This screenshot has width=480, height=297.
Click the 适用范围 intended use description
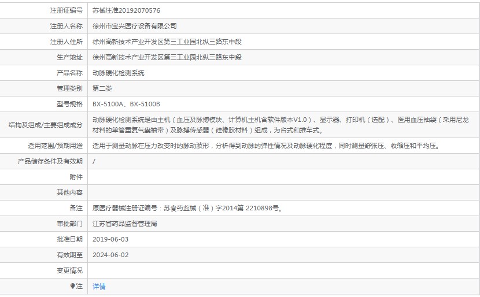pos(266,146)
